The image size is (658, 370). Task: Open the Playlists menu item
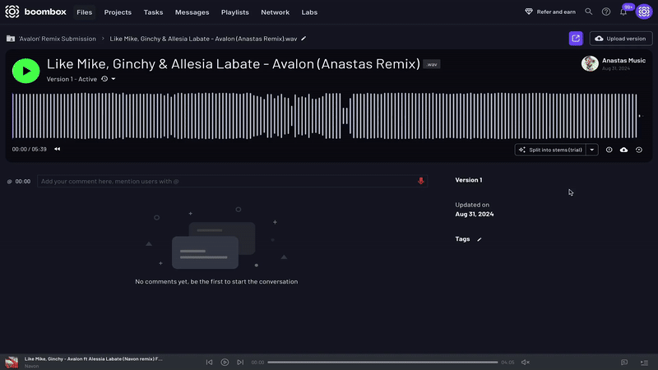(x=235, y=12)
